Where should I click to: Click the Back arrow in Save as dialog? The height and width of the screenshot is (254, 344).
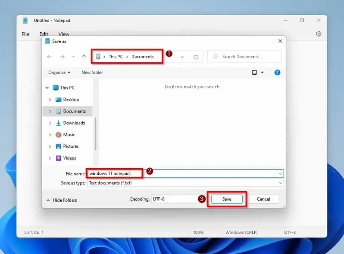49,57
